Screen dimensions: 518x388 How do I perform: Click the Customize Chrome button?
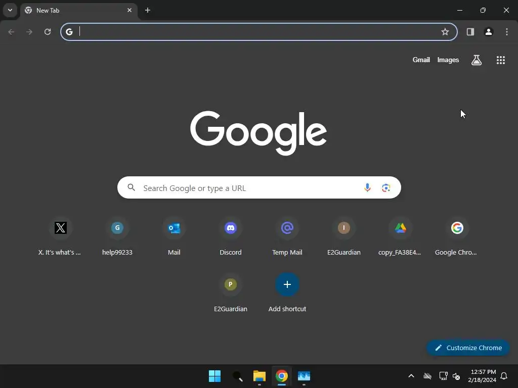click(468, 348)
